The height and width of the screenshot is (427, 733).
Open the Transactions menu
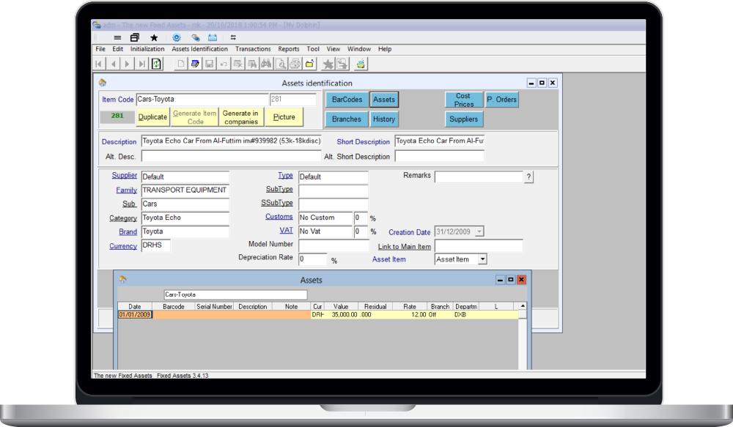[x=253, y=49]
